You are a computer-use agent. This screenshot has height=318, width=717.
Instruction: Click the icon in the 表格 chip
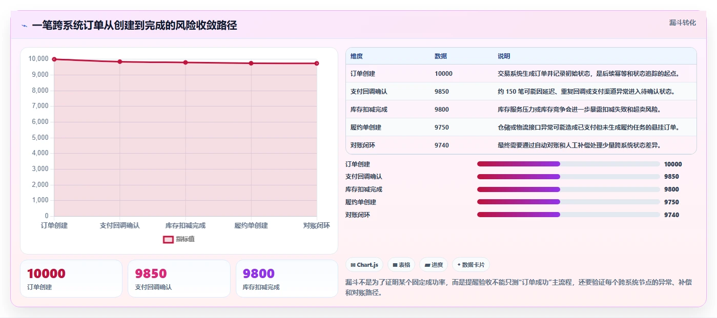(x=395, y=265)
